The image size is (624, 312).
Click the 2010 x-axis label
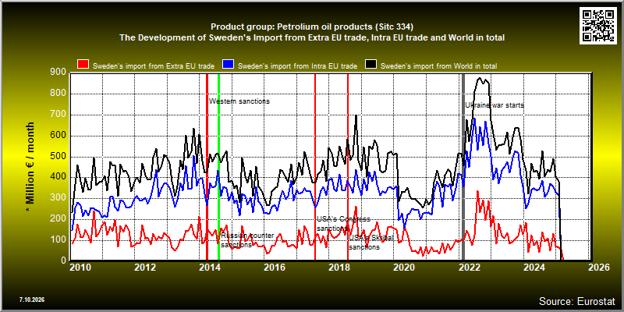pos(81,268)
